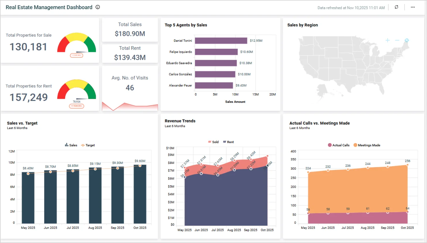Click the Jul 2025 label on Calls vs. Meetings axis

click(348, 228)
